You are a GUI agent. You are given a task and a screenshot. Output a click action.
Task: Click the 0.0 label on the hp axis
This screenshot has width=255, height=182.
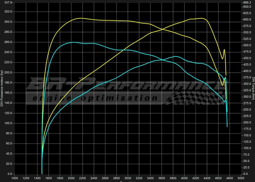tap(9, 174)
